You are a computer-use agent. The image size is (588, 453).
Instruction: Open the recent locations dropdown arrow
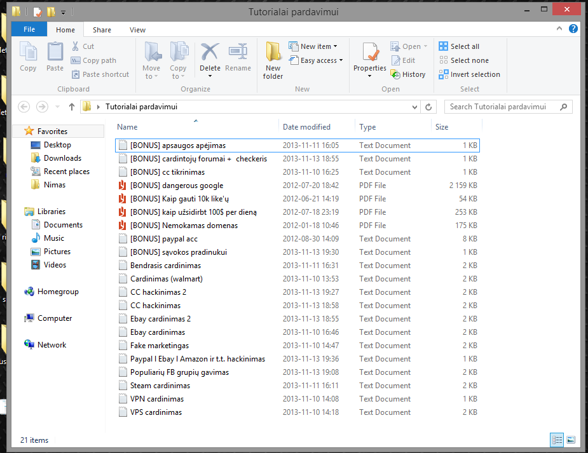click(57, 107)
